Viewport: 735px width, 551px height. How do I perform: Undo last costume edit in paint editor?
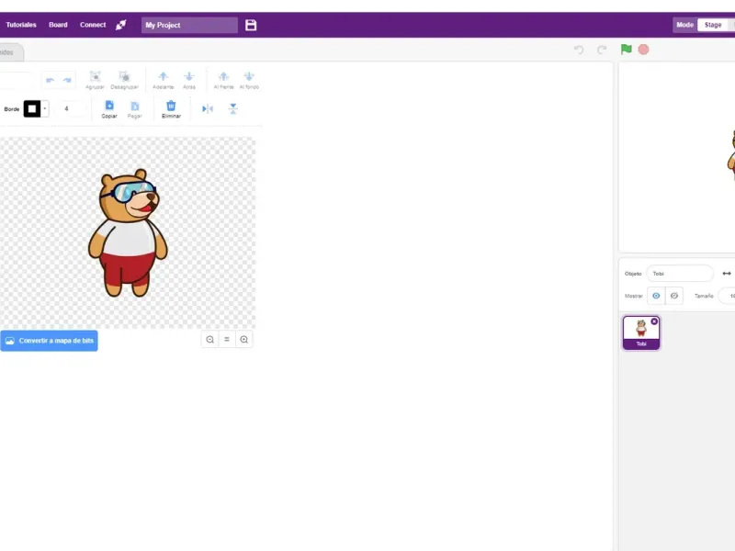click(51, 80)
